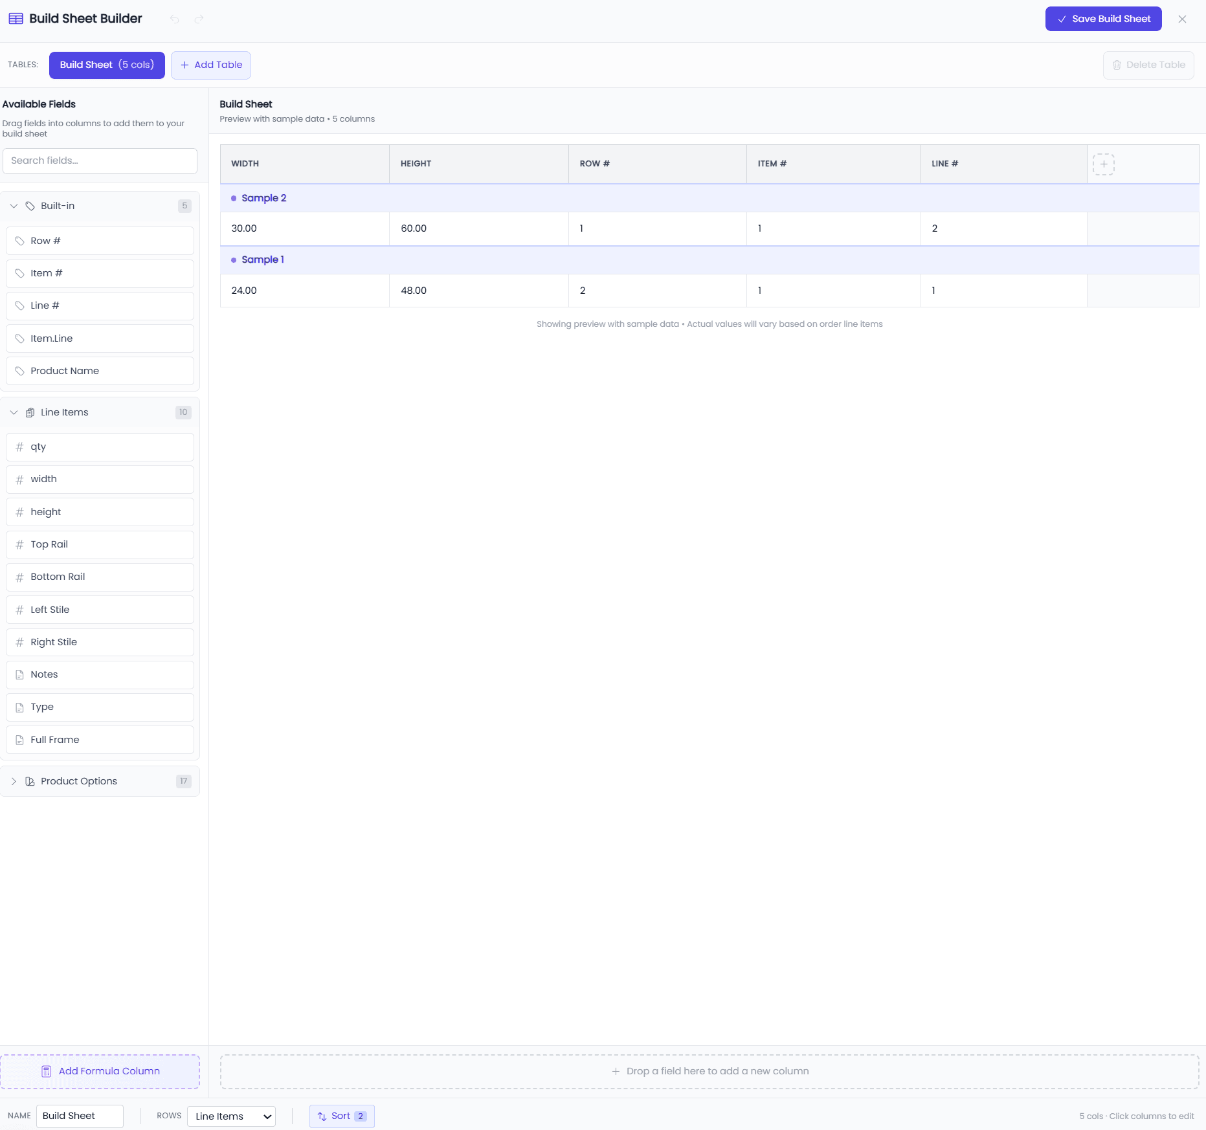1206x1130 pixels.
Task: Click the Sort icon near the bottom
Action: click(322, 1116)
